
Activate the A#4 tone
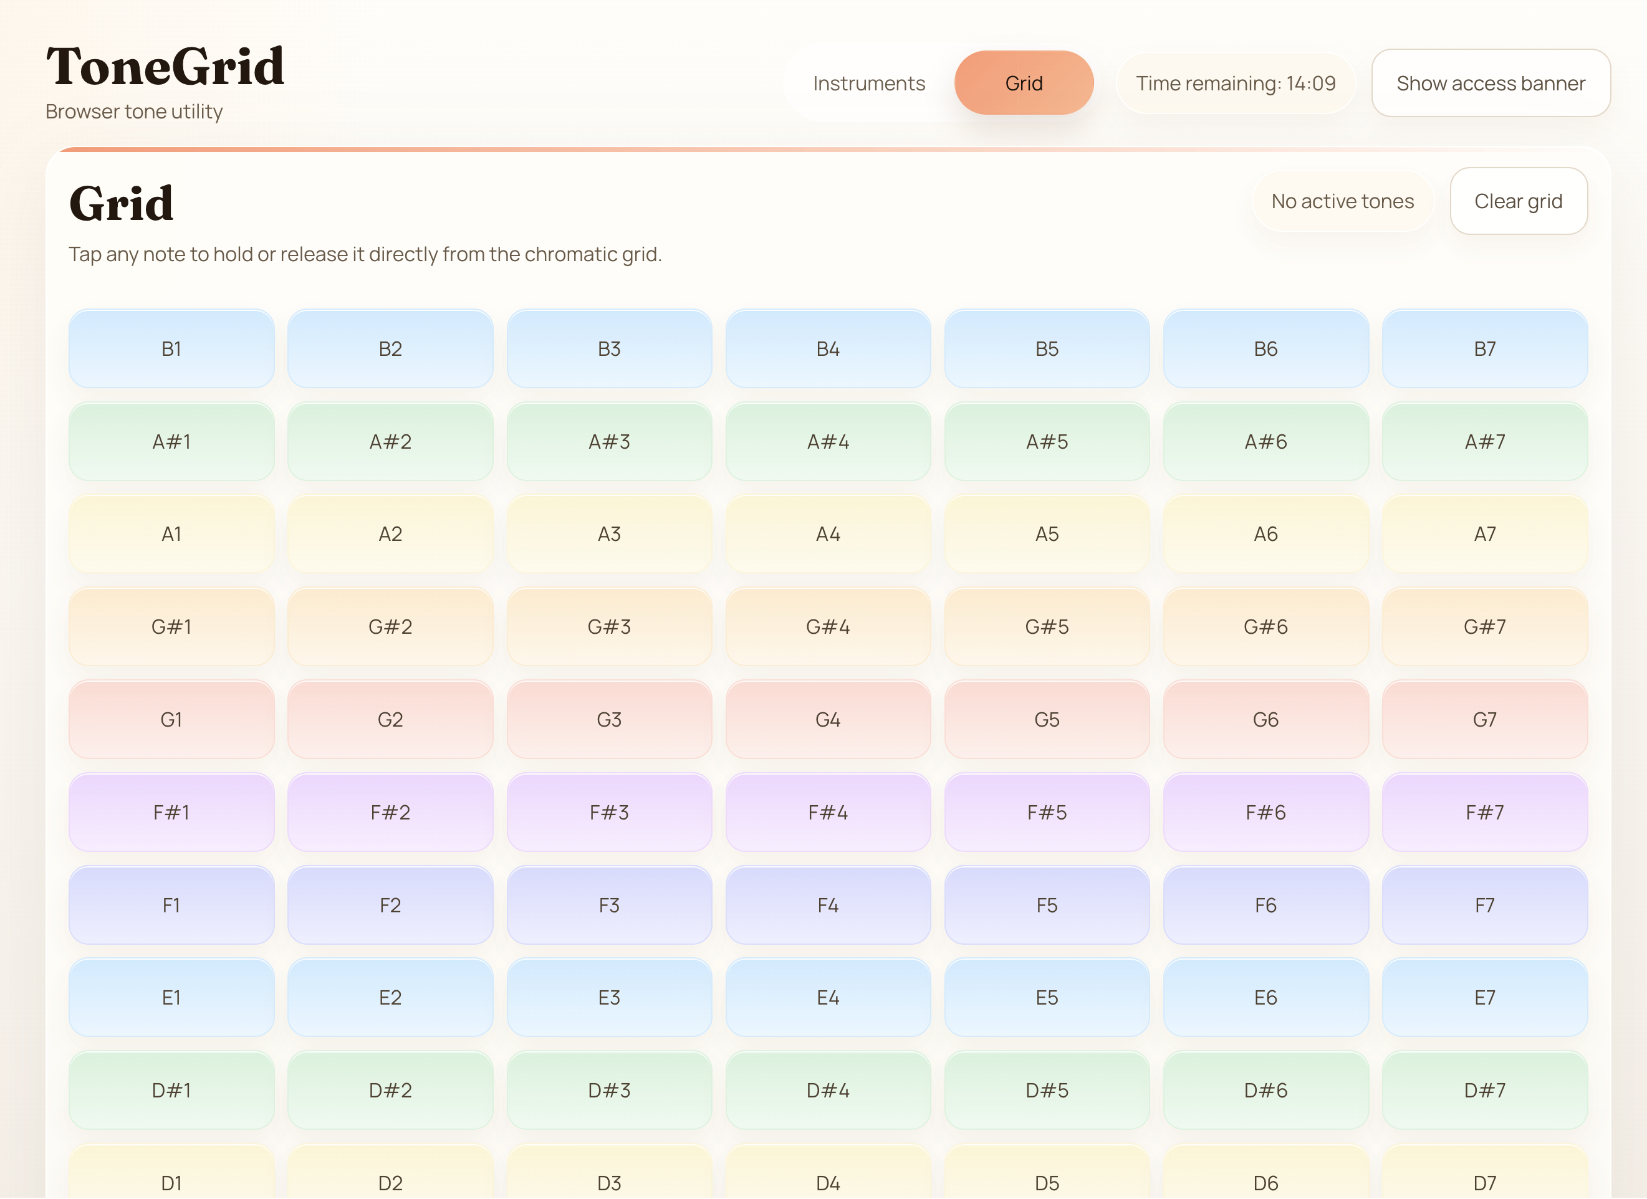[828, 441]
